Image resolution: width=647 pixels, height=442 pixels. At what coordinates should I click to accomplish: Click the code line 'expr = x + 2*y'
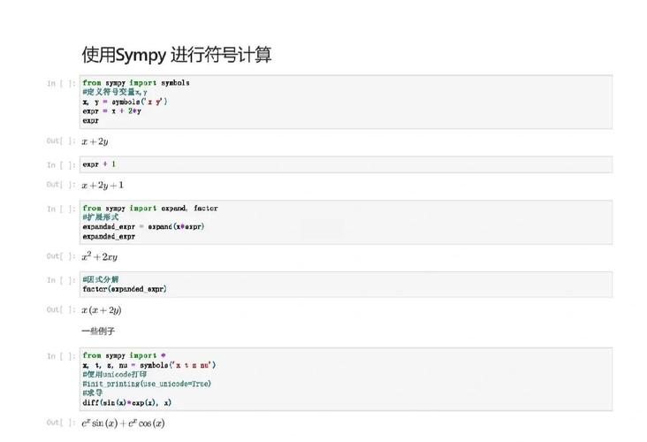(112, 111)
